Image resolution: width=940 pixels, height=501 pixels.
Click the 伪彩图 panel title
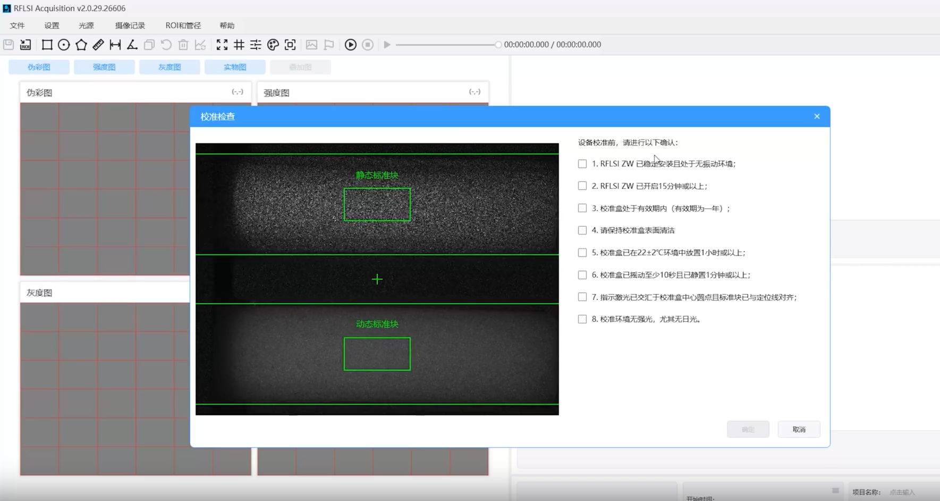click(x=39, y=93)
